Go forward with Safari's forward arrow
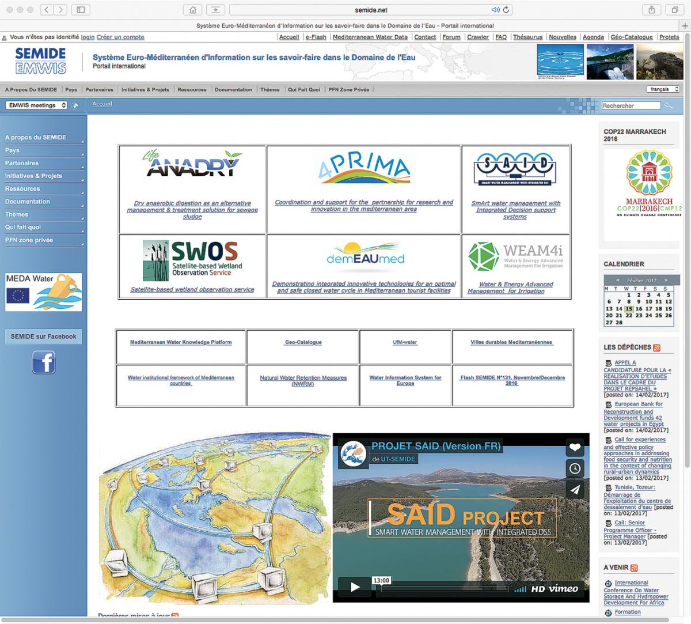The image size is (691, 624). (61, 10)
